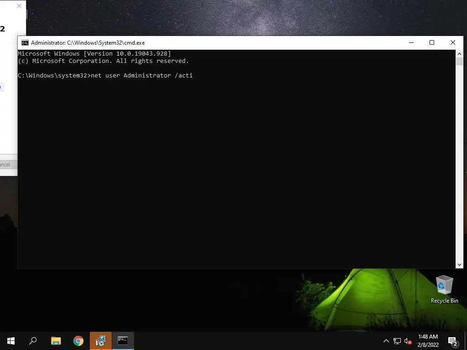The width and height of the screenshot is (467, 350).
Task: Switch to the installer app in the taskbar
Action: pyautogui.click(x=101, y=340)
